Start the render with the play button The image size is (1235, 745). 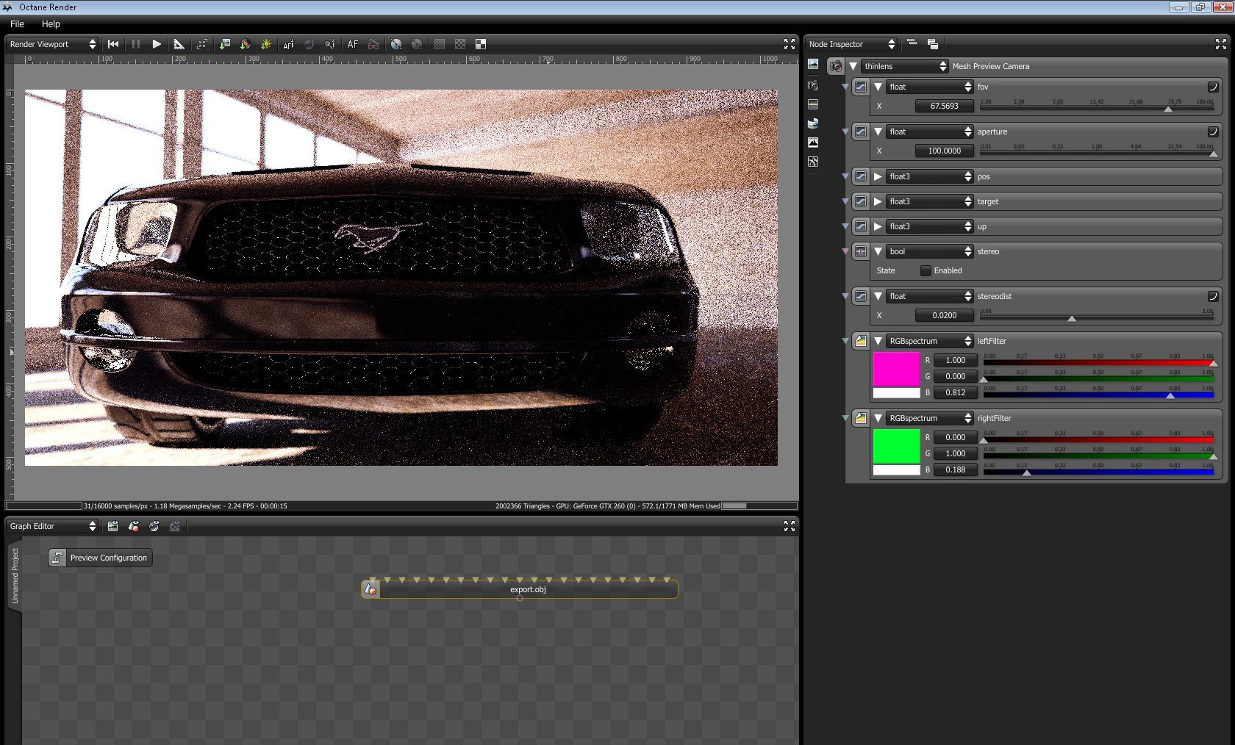[157, 44]
